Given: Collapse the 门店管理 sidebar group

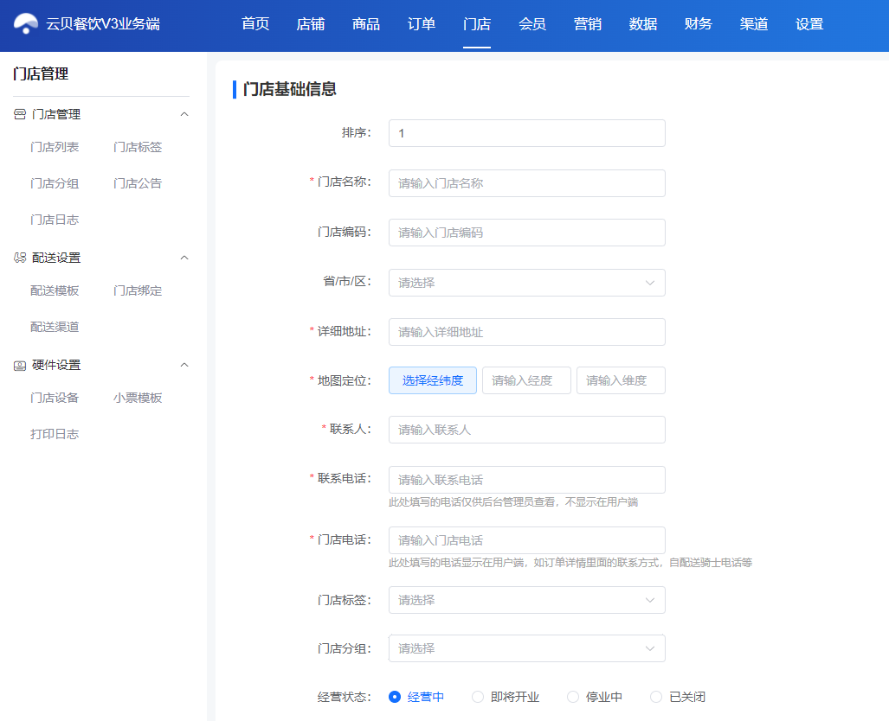Looking at the screenshot, I should [184, 114].
